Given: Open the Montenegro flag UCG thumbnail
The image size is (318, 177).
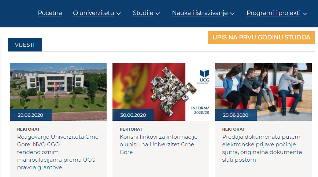Looking at the screenshot, I should click(x=161, y=92).
